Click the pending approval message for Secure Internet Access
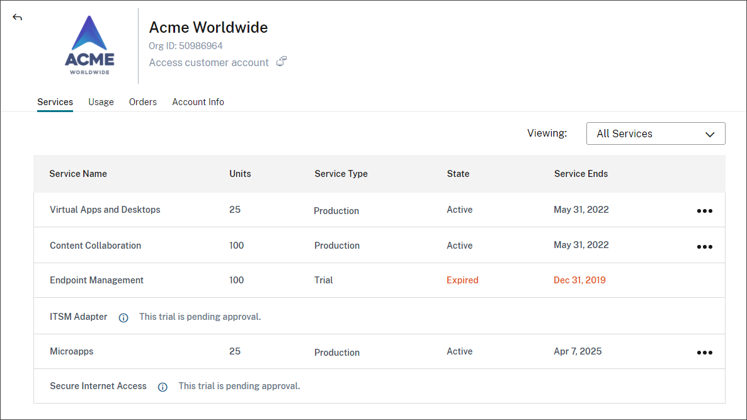Image resolution: width=747 pixels, height=420 pixels. 239,386
